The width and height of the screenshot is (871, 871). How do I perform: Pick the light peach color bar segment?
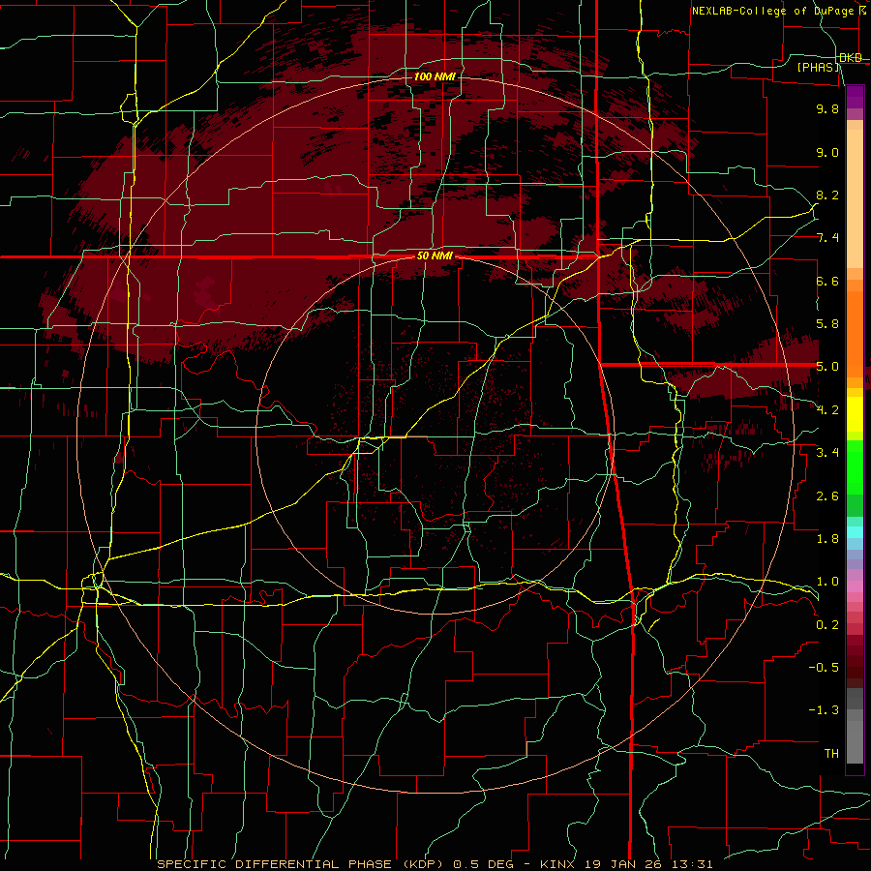855,198
